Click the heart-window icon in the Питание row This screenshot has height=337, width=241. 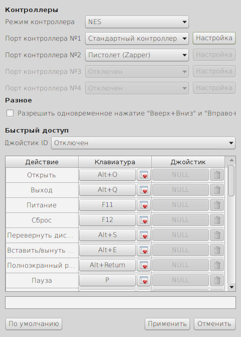(144, 205)
